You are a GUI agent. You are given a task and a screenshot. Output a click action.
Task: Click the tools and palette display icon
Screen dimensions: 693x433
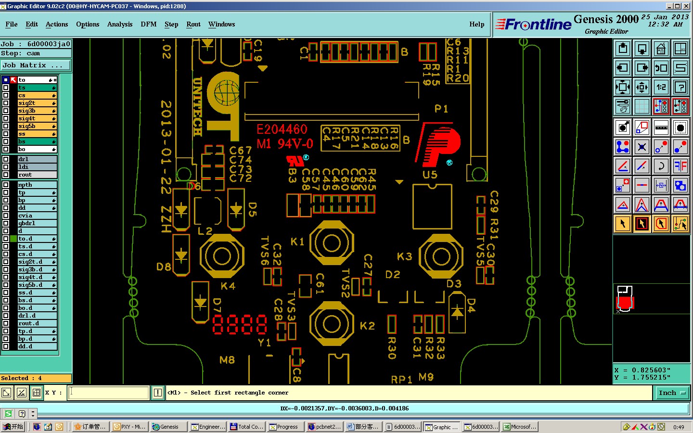click(623, 106)
